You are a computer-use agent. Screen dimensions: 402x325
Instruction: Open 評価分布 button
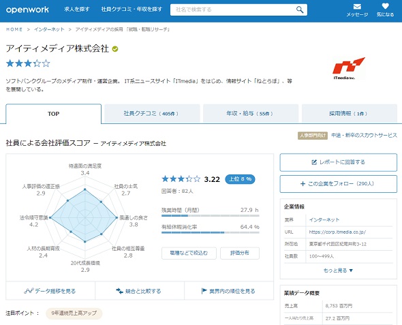click(240, 253)
